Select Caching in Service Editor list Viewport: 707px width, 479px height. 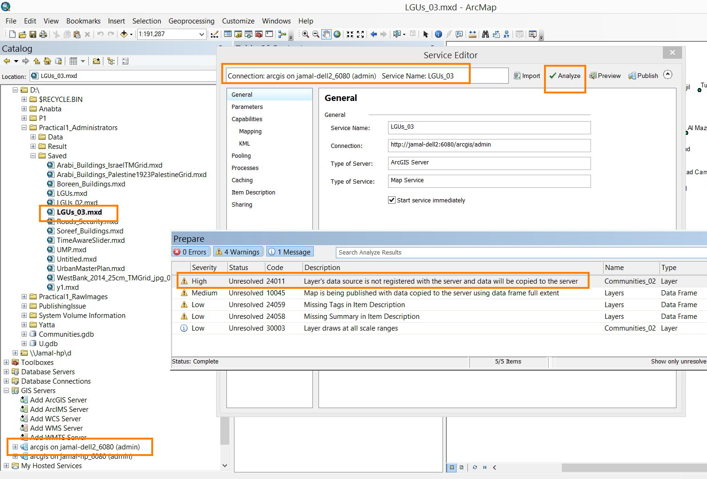242,180
